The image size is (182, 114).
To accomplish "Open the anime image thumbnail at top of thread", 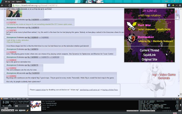I will [x=14, y=13].
